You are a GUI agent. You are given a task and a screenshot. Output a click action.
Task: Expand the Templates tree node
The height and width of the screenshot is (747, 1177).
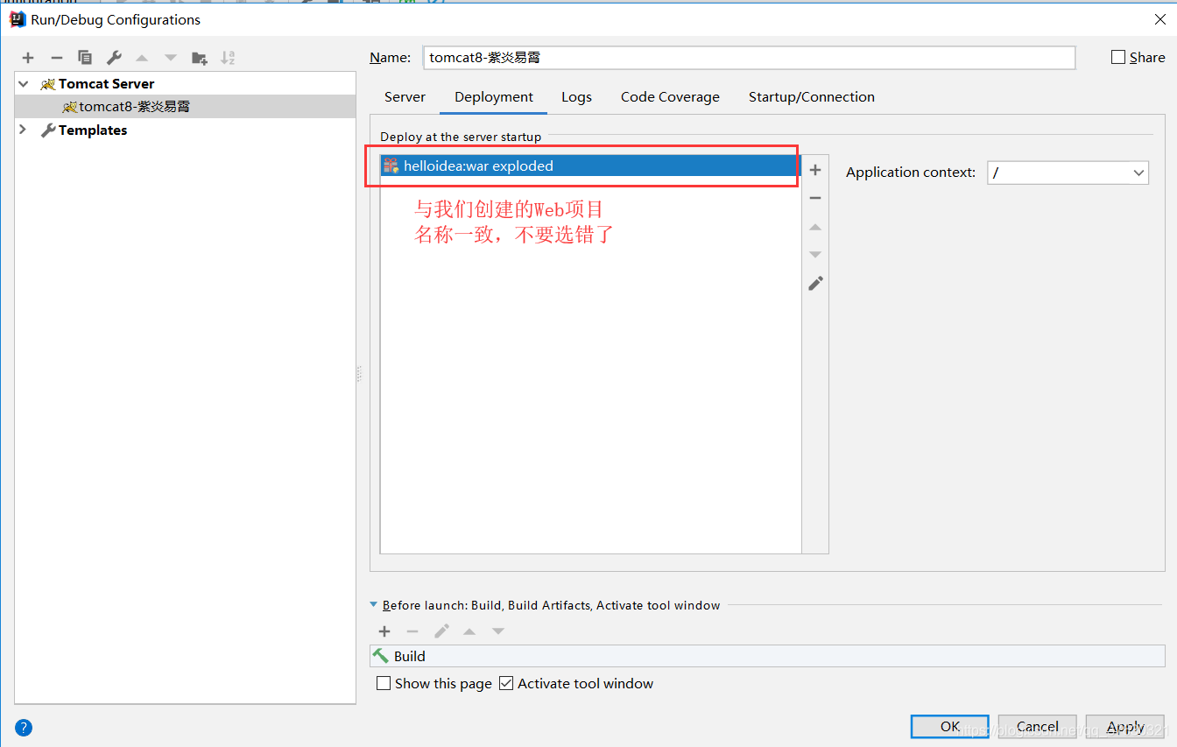24,130
